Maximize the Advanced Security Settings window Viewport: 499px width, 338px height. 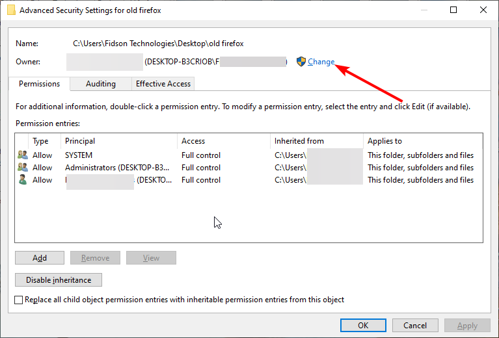coord(453,10)
